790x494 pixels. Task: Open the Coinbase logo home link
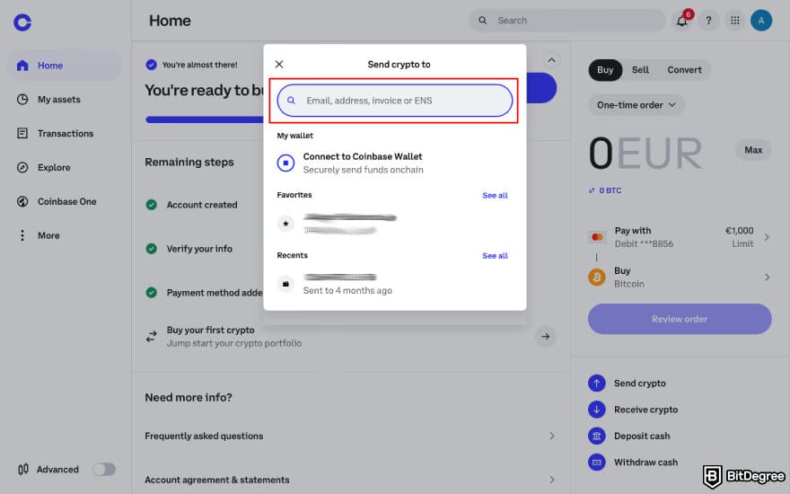(22, 22)
